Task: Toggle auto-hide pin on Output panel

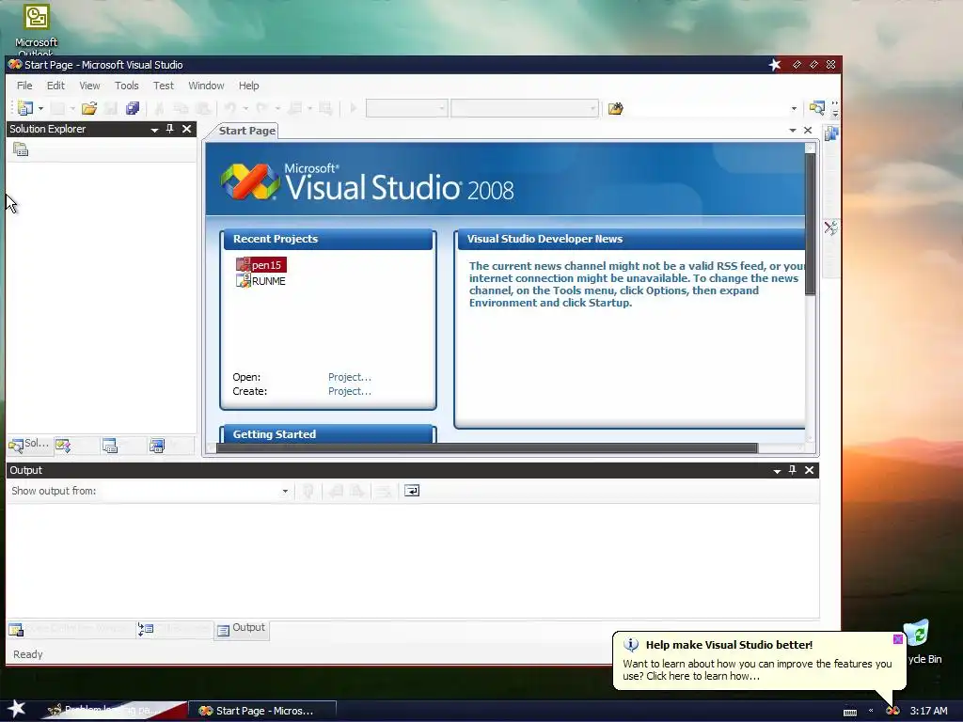Action: click(x=792, y=470)
